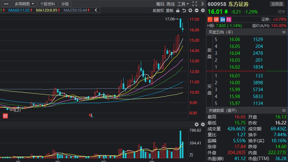Screen dimensions: 288x162
Task: Click 重载 to reload chart
Action: [x=169, y=10]
